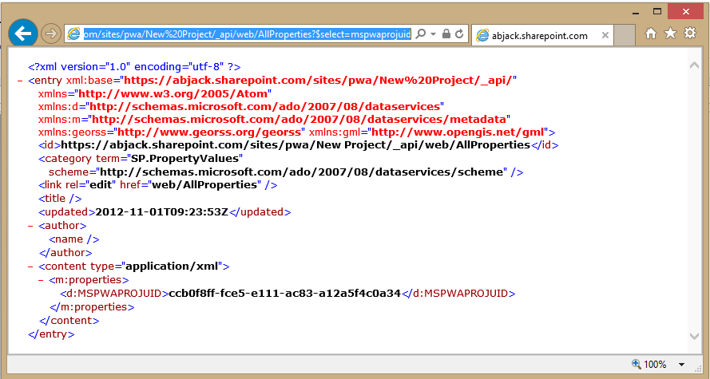Image resolution: width=710 pixels, height=379 pixels.
Task: Close the Internet Explorer window
Action: [x=685, y=12]
